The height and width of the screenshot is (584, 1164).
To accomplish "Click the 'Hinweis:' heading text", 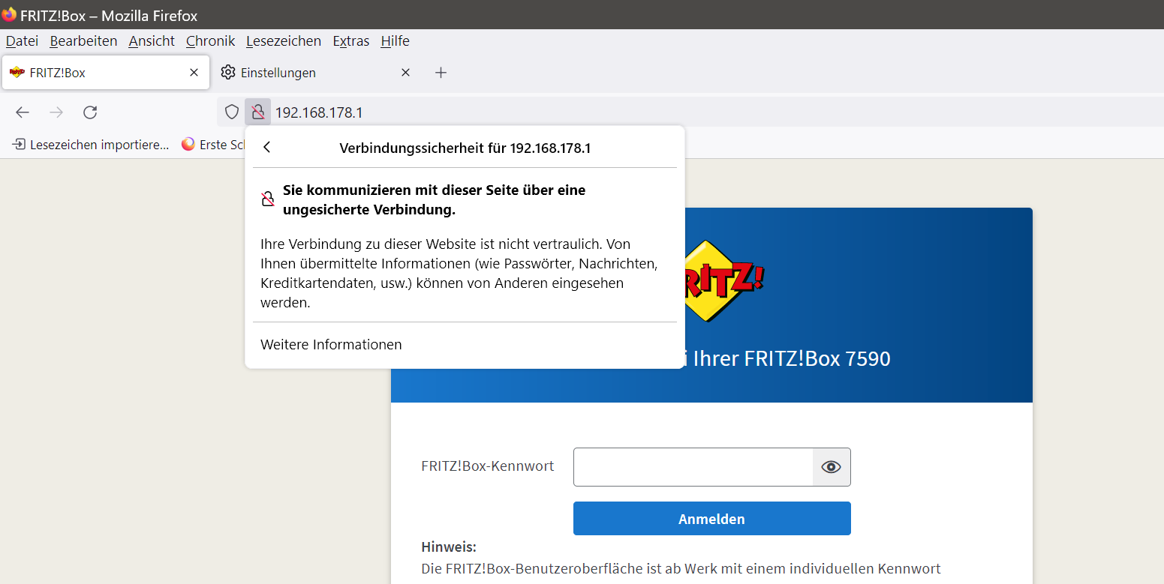I will [449, 547].
